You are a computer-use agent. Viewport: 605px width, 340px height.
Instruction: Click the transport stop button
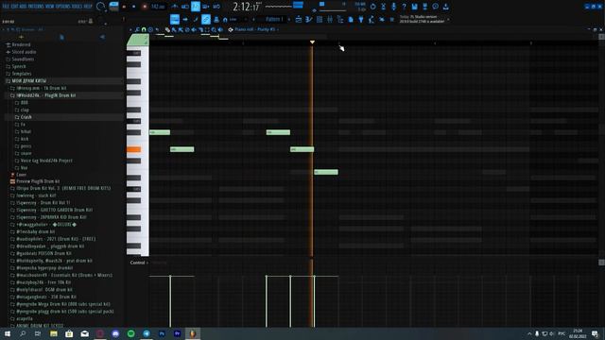134,7
